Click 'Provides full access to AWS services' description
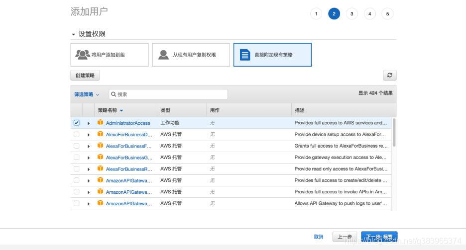Viewport: 466px width, 250px height. (341, 122)
